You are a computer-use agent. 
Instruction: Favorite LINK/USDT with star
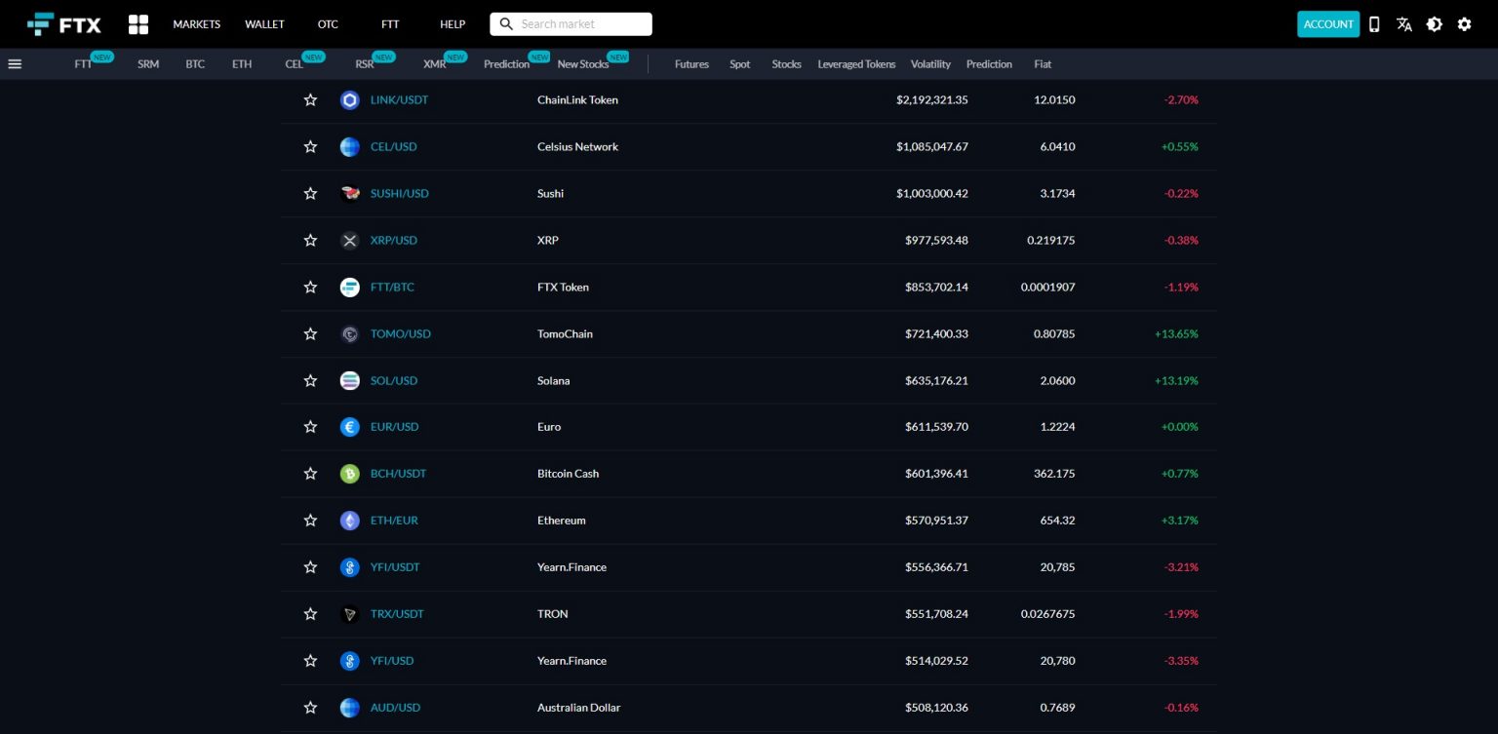point(310,100)
